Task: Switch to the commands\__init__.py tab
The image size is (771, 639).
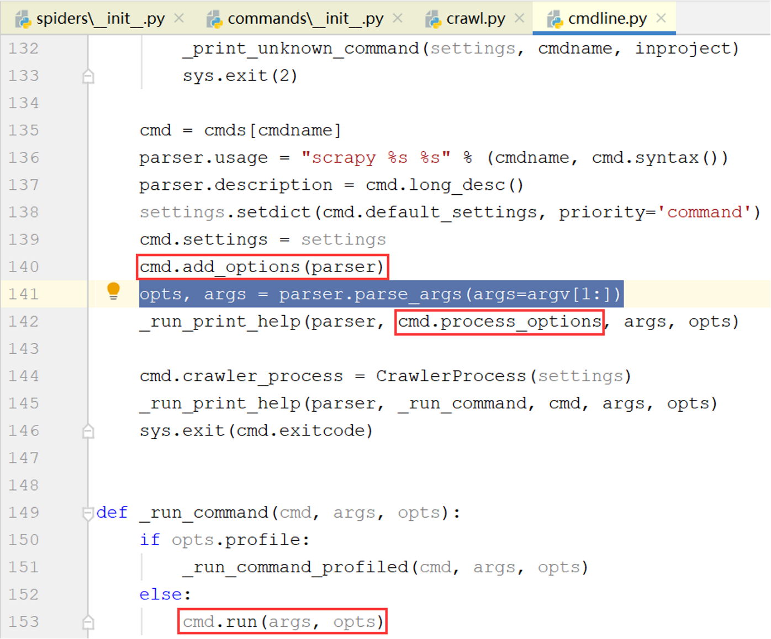Action: pos(305,19)
